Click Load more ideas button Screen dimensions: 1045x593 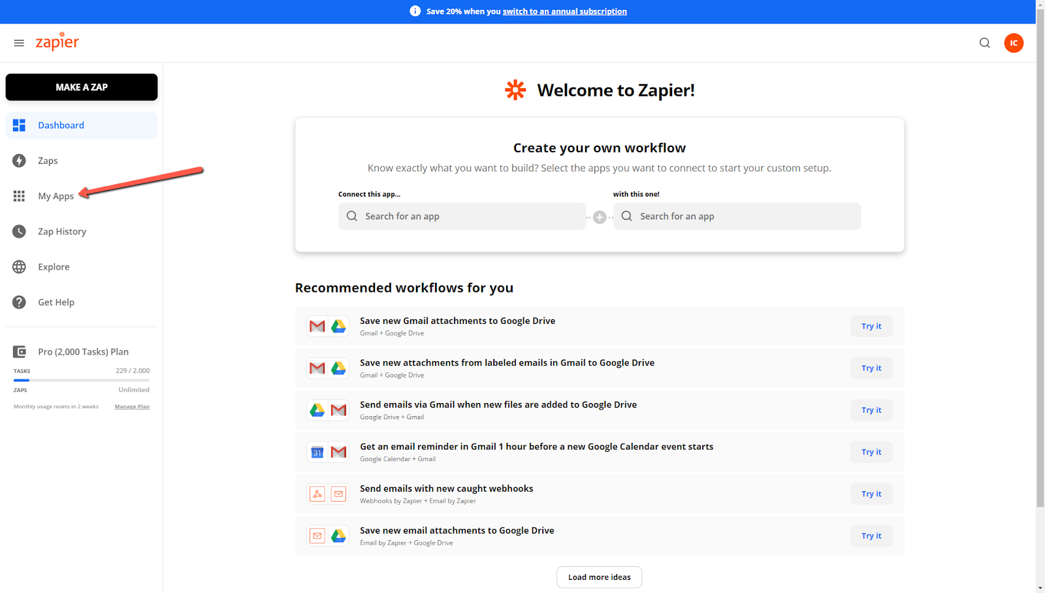(600, 577)
